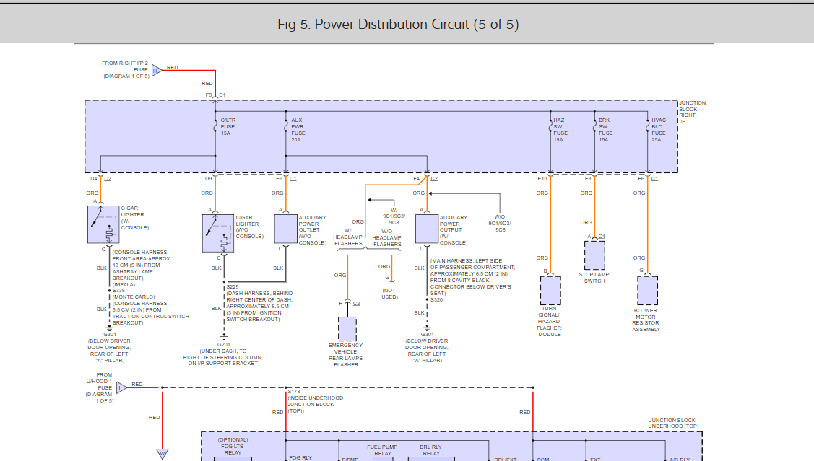Click the G201 ground symbol
The width and height of the screenshot is (814, 461).
pyautogui.click(x=223, y=335)
